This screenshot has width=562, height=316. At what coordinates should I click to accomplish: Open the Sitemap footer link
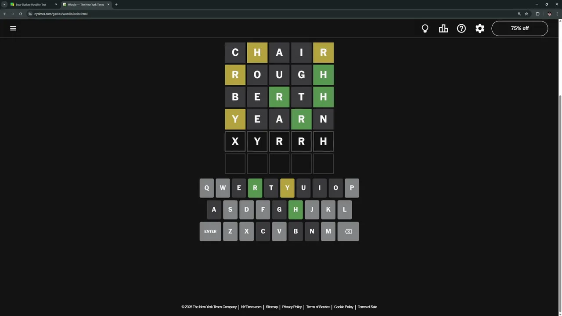coord(272,307)
